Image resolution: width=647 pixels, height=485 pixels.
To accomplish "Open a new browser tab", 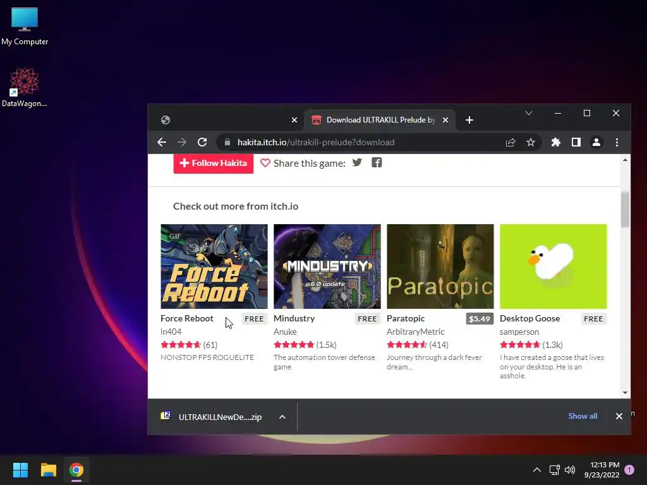I will (469, 120).
